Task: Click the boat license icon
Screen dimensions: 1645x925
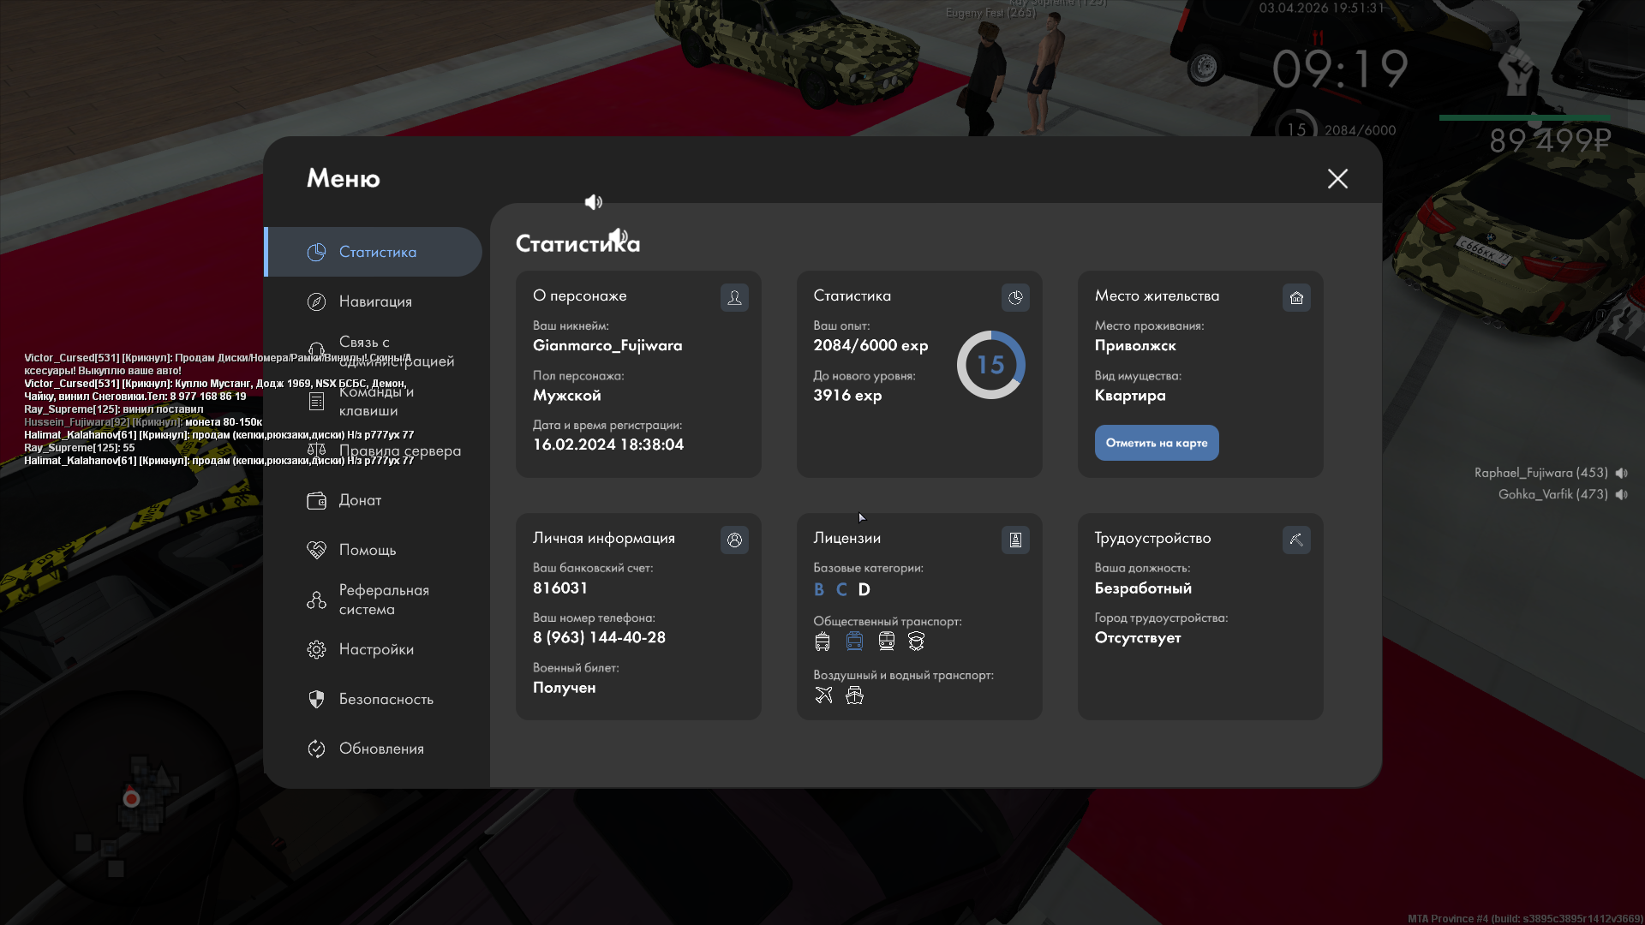Action: pyautogui.click(x=854, y=695)
